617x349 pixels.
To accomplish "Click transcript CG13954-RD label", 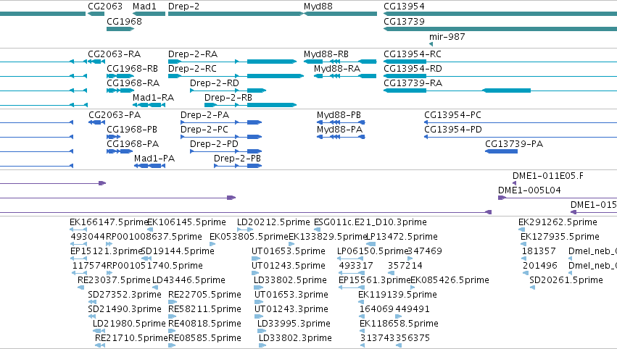I will coord(413,69).
